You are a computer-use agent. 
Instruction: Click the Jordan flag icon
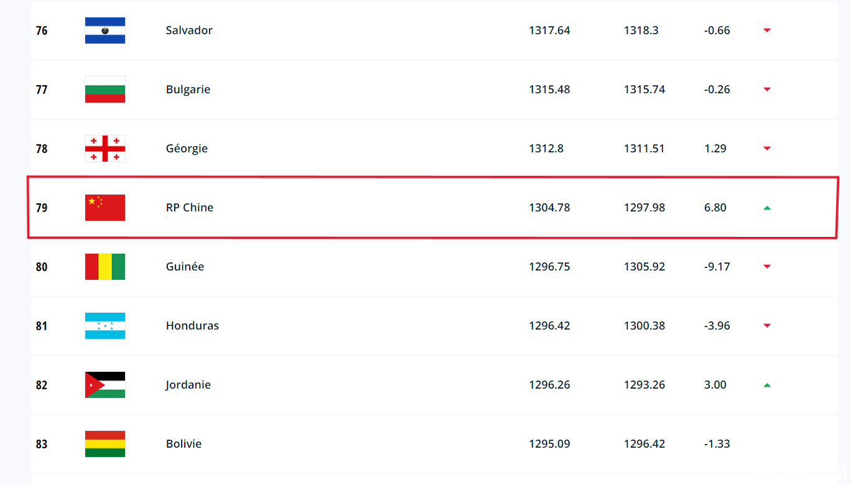click(x=105, y=385)
